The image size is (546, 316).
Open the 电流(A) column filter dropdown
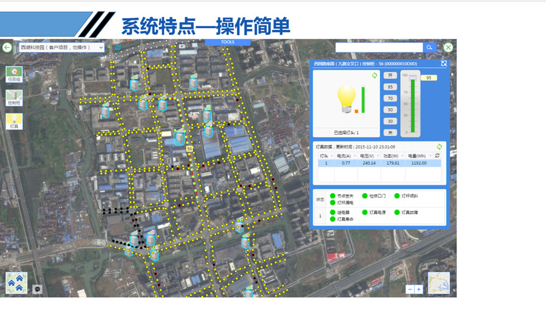click(x=354, y=156)
